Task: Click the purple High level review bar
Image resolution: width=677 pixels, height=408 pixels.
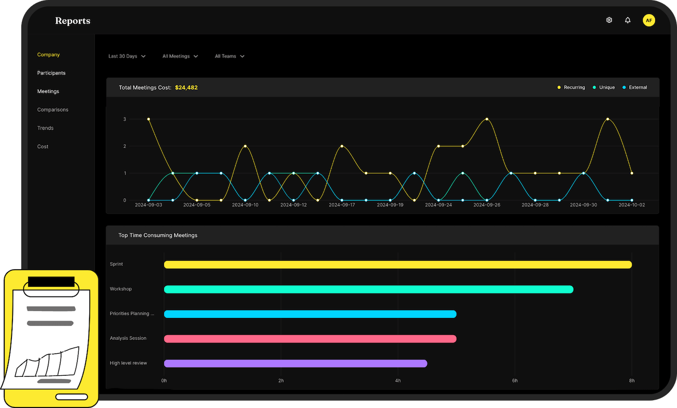Action: [296, 363]
